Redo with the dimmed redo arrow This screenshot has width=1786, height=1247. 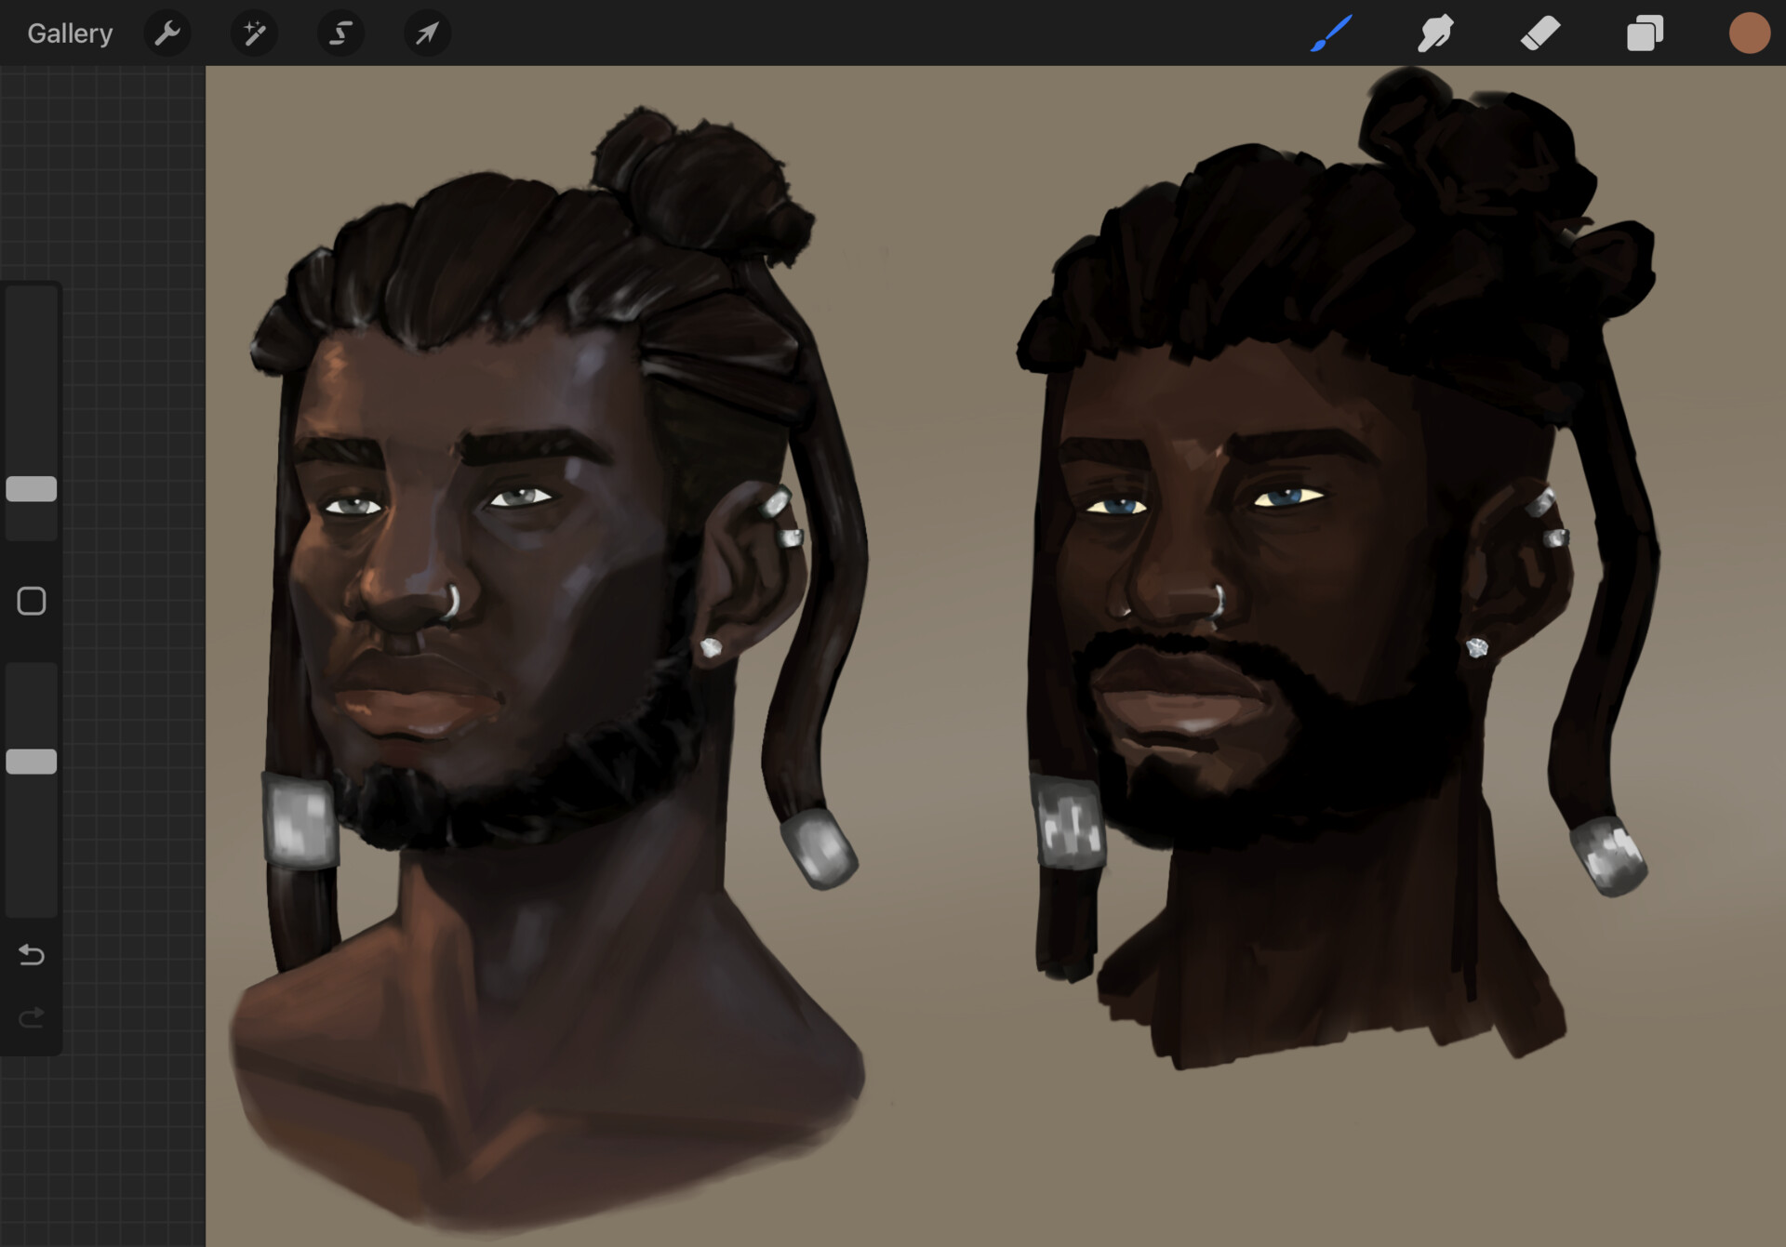[x=32, y=1017]
